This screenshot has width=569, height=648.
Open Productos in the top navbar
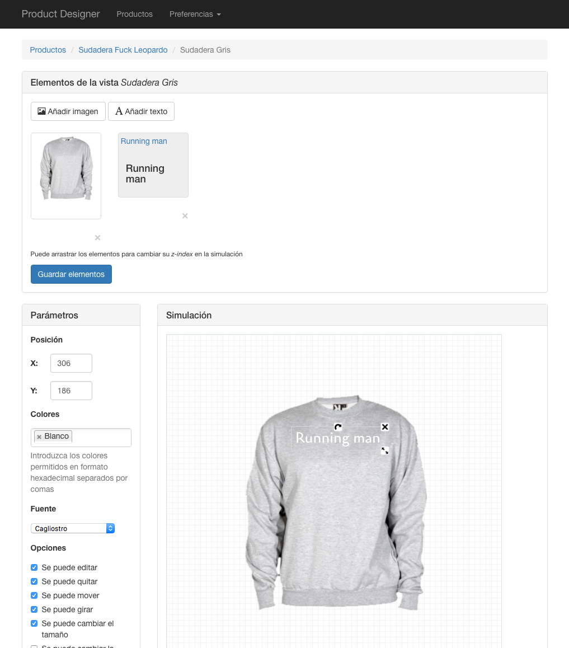tap(134, 14)
